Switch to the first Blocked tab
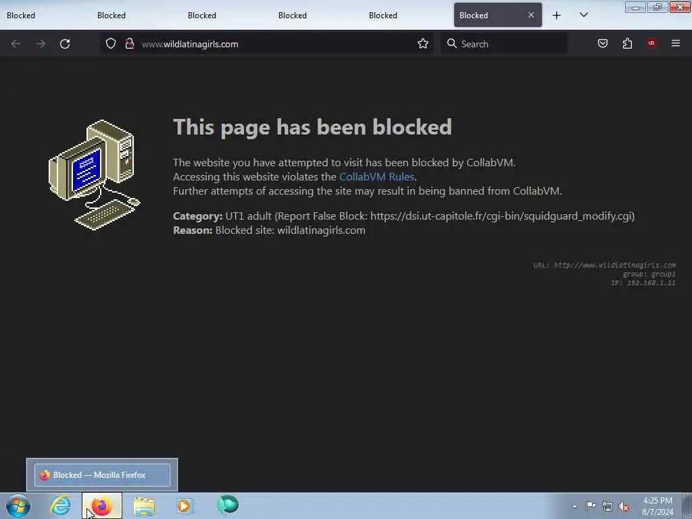 (x=44, y=16)
